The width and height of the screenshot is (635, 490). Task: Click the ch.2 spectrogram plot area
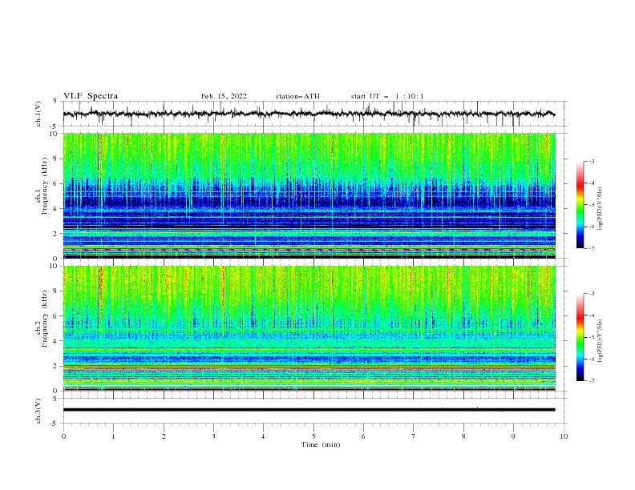(309, 328)
